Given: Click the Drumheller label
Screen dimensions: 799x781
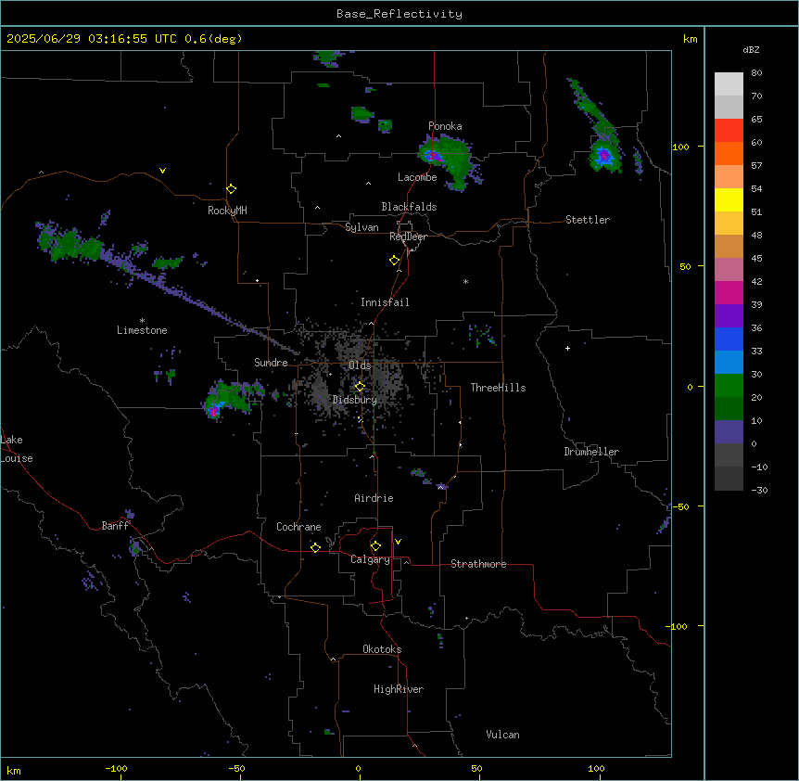Looking at the screenshot, I should (x=591, y=452).
